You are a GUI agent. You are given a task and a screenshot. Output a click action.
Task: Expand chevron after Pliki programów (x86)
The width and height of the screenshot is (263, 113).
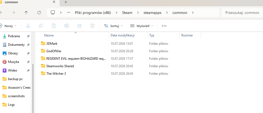point(117,13)
